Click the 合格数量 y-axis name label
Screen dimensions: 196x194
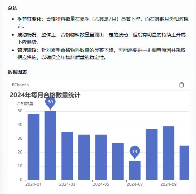point(25,104)
